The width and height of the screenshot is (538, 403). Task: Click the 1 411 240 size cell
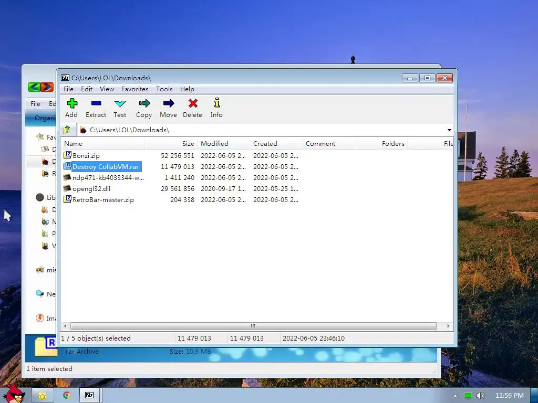tap(179, 177)
